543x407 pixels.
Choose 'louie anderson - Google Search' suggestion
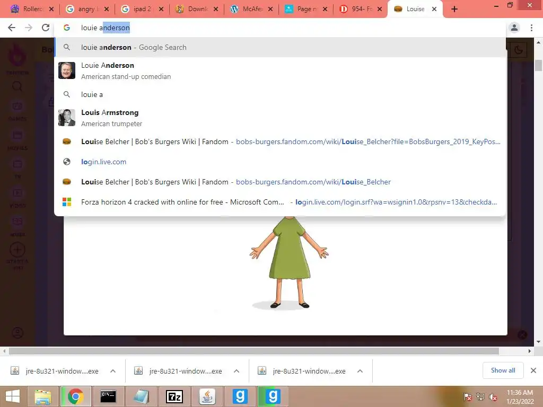(280, 47)
